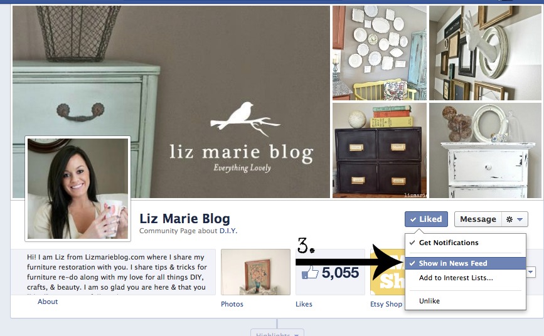Click the plate wall cover photo
The height and width of the screenshot is (336, 544).
pyautogui.click(x=380, y=53)
